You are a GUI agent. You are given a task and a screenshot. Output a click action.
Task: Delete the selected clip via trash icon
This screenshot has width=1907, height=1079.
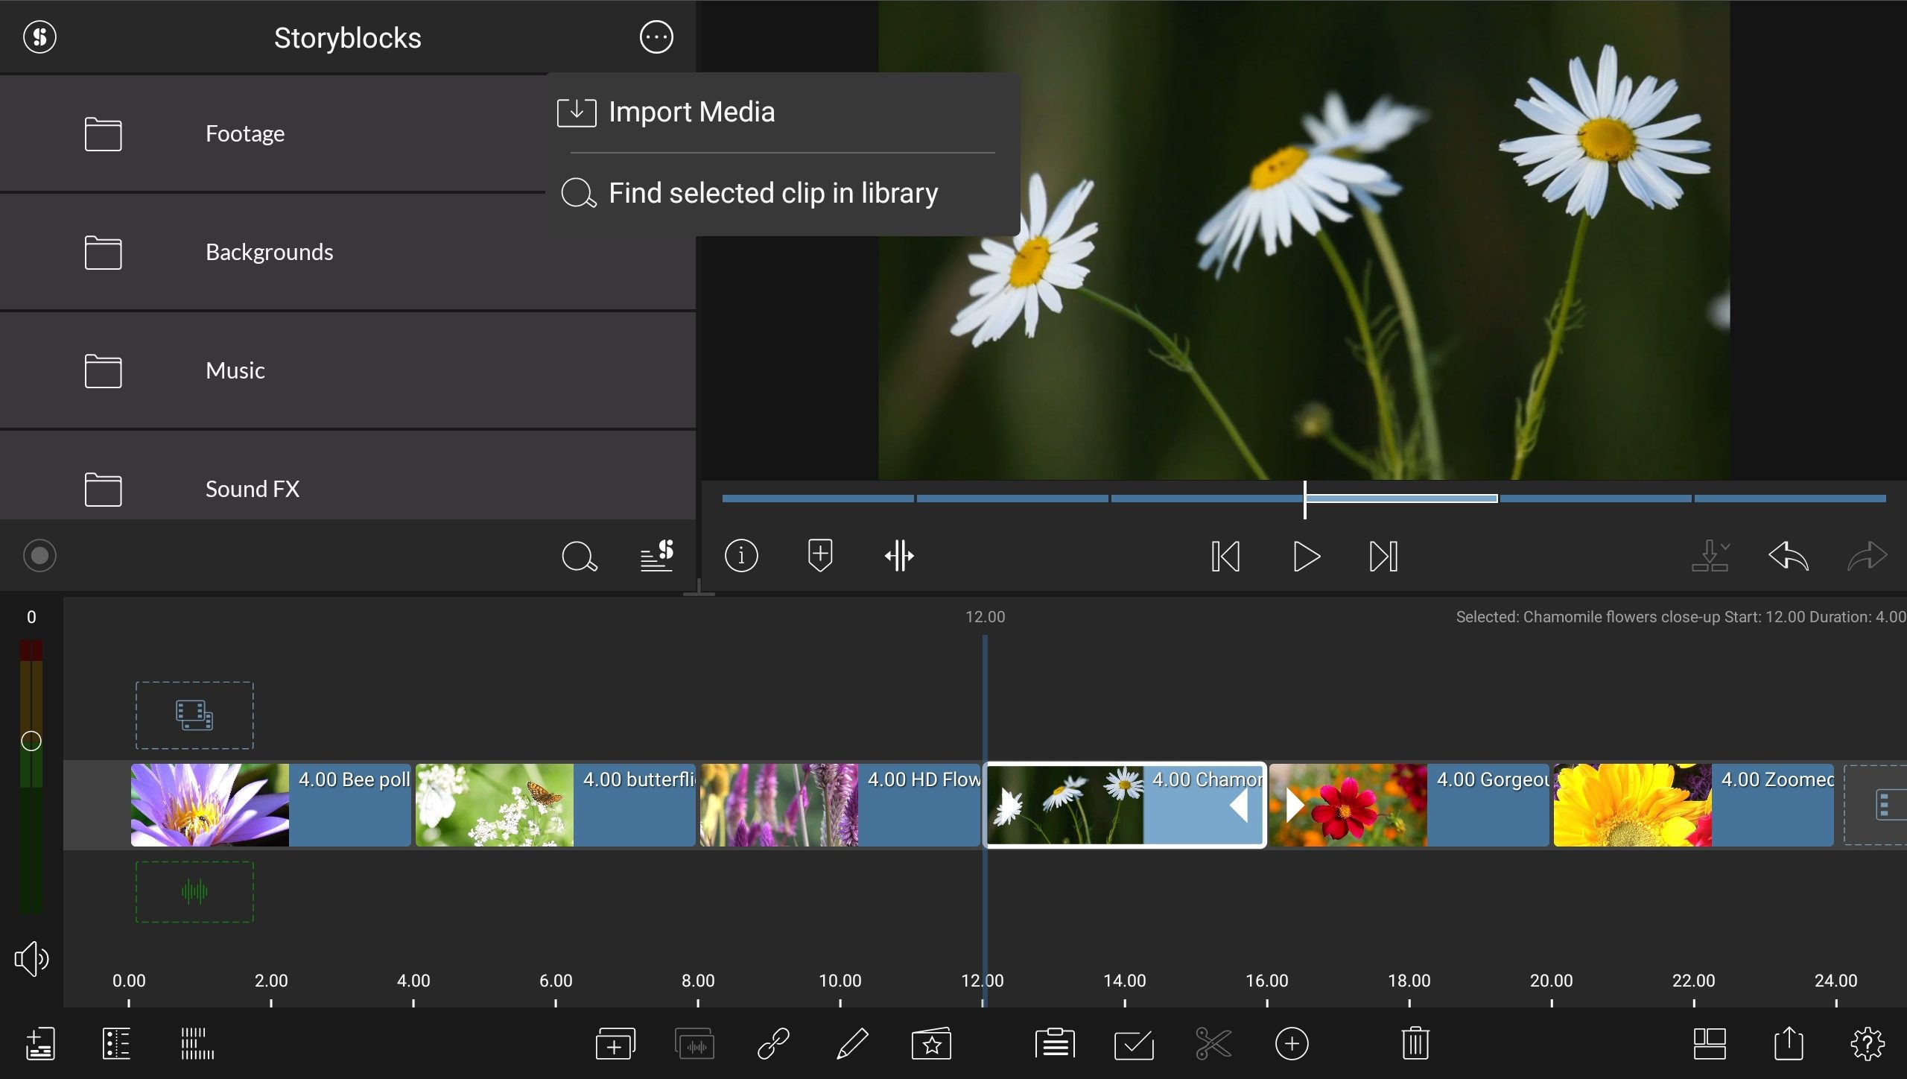point(1415,1043)
